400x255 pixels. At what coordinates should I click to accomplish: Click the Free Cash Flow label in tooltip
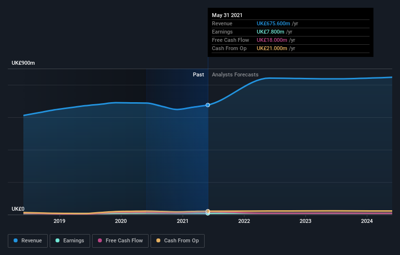coord(230,40)
